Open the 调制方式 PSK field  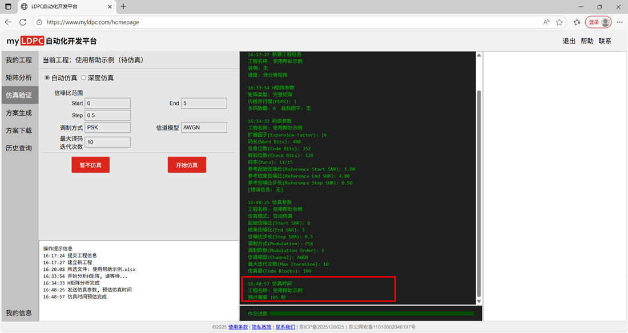(x=107, y=128)
